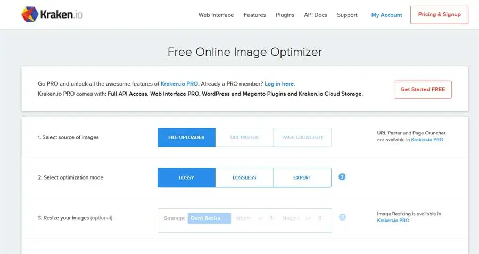Click the '2. Select optimization mode' label
The width and height of the screenshot is (479, 254).
coord(71,177)
